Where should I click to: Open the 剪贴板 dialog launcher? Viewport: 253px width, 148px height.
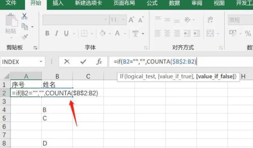coord(36,48)
